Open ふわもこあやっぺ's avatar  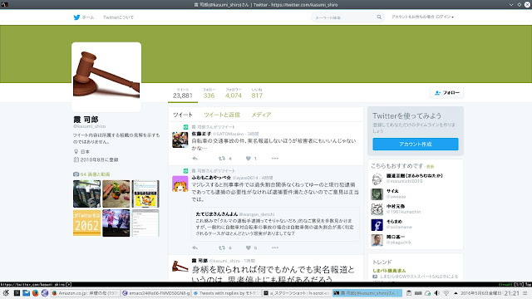point(180,184)
